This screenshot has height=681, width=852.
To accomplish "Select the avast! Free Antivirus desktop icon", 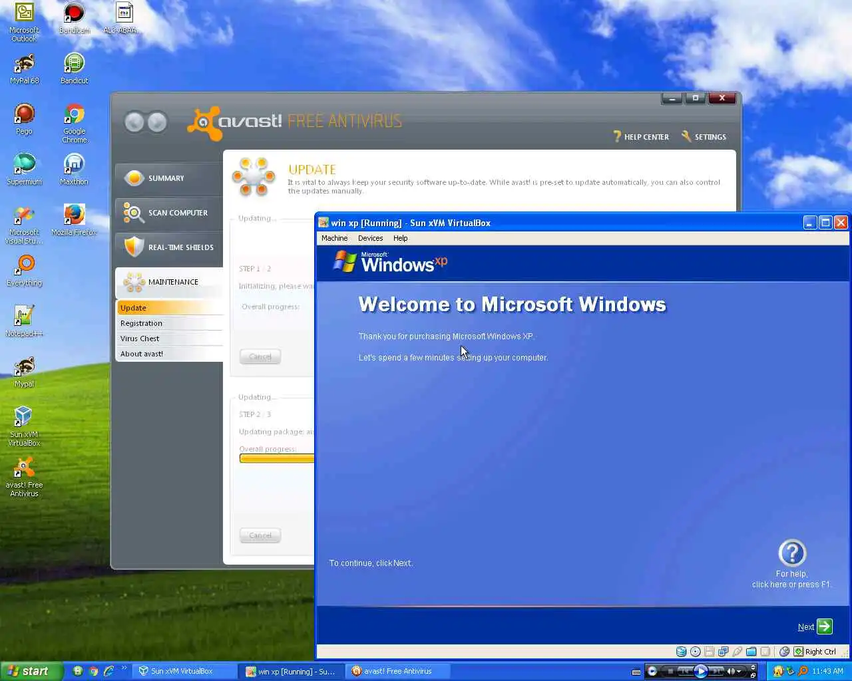I will click(25, 477).
